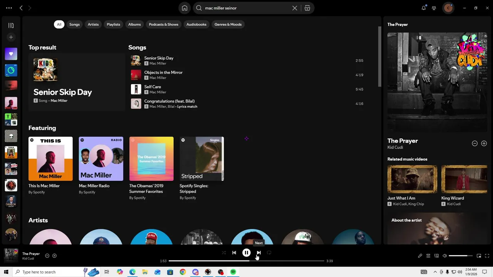The height and width of the screenshot is (277, 493).
Task: Open Friend Activity icon
Action: [x=434, y=8]
